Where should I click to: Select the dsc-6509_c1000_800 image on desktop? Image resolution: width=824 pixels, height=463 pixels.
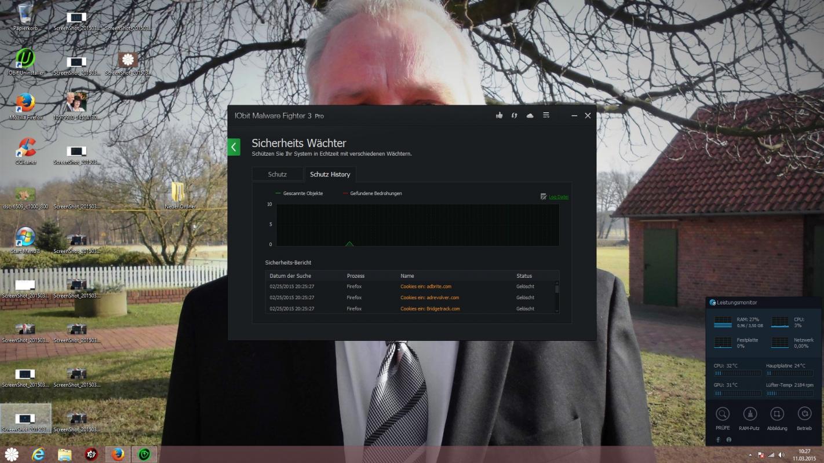click(x=25, y=197)
